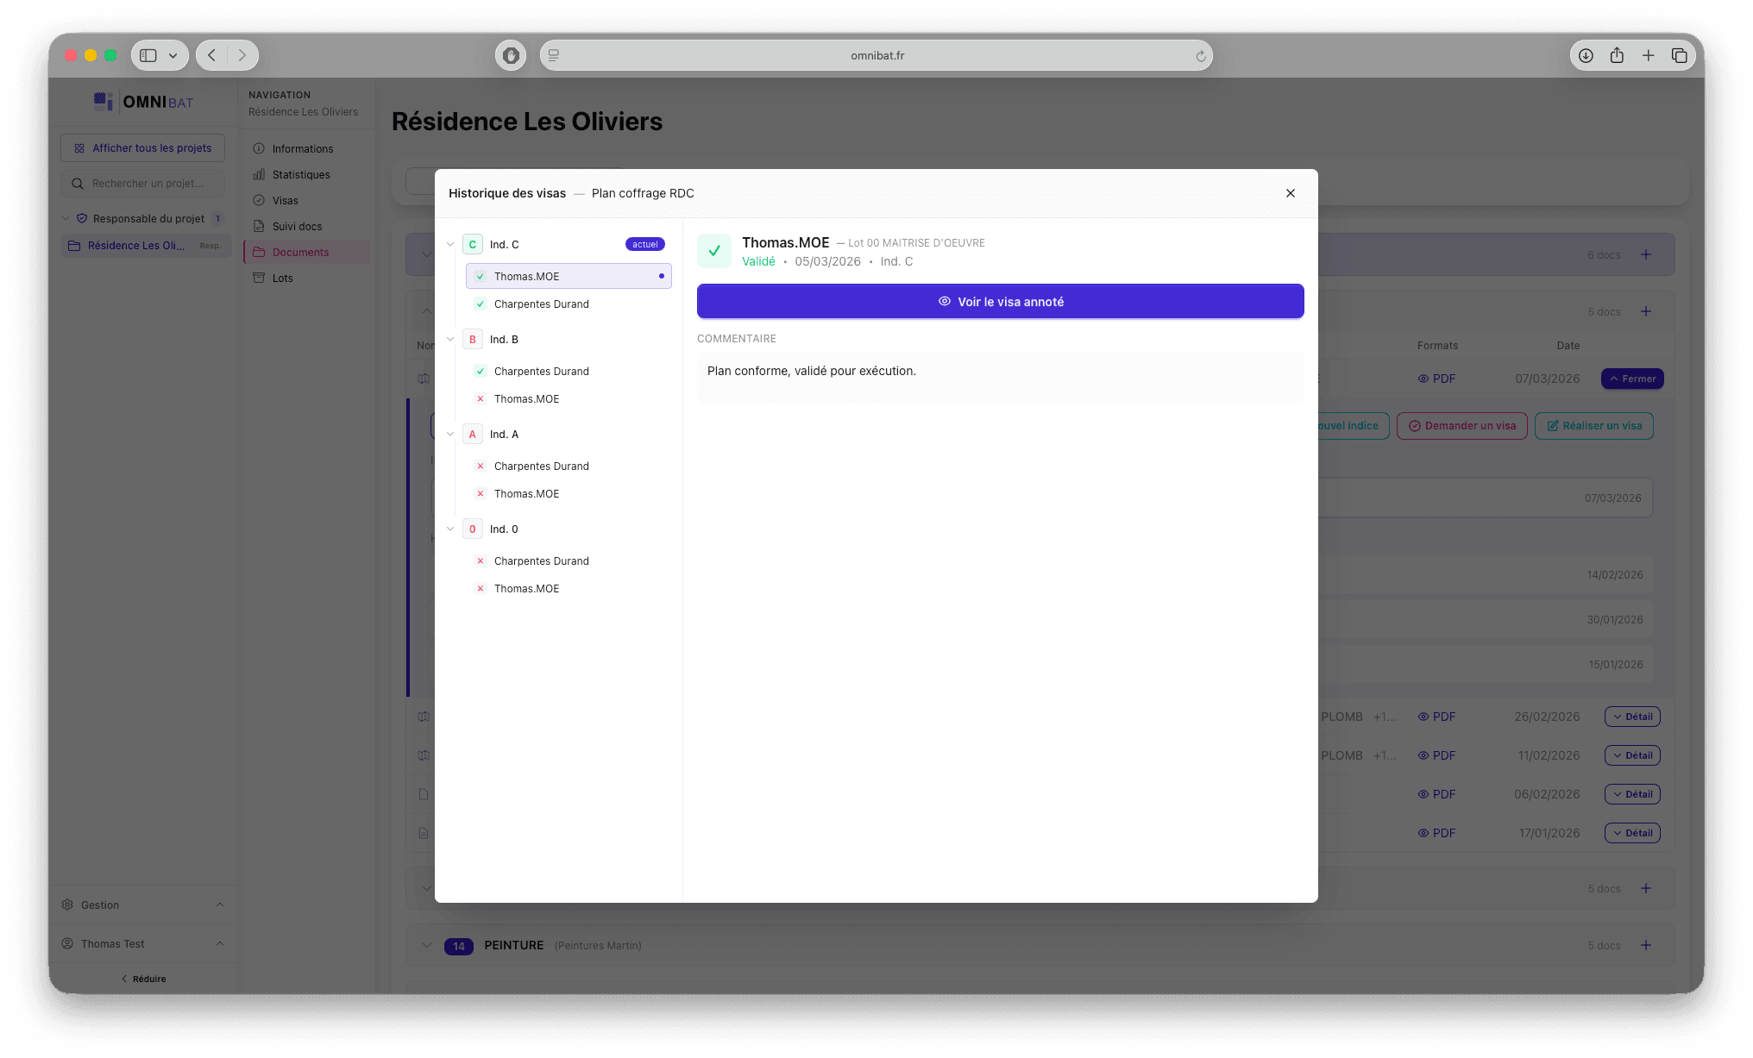The width and height of the screenshot is (1753, 1058).
Task: Open Safari tab overview icon
Action: coord(1679,55)
